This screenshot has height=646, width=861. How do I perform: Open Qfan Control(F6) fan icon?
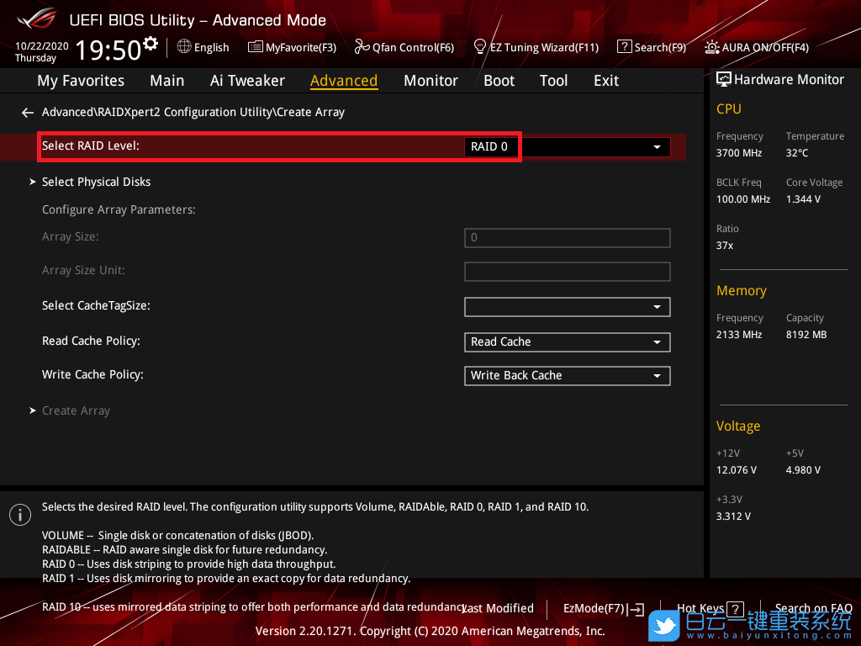362,47
